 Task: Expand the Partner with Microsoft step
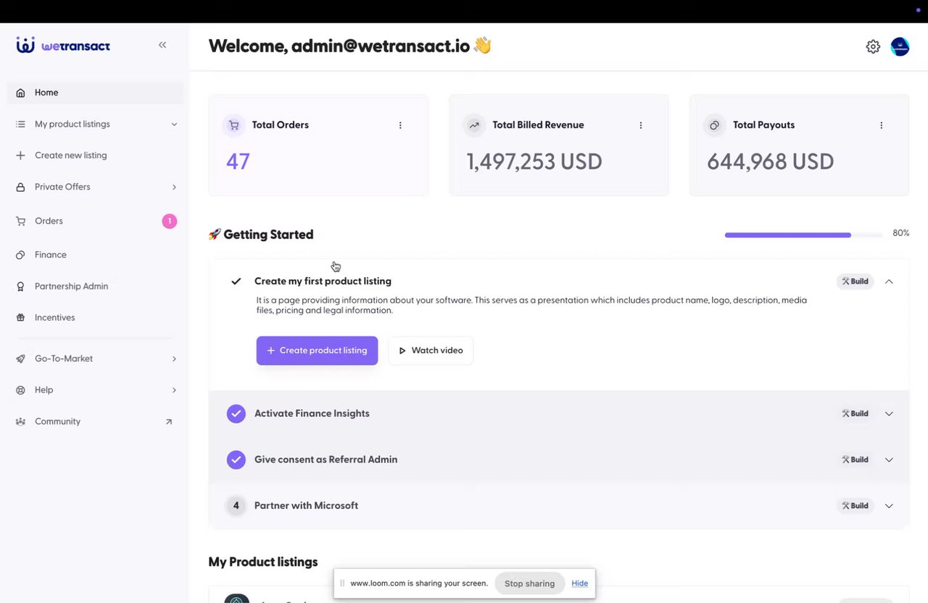coord(889,506)
